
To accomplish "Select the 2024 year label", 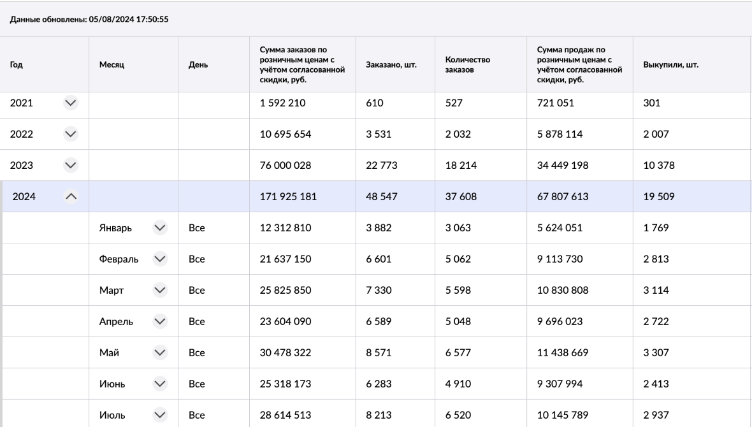I will (24, 196).
